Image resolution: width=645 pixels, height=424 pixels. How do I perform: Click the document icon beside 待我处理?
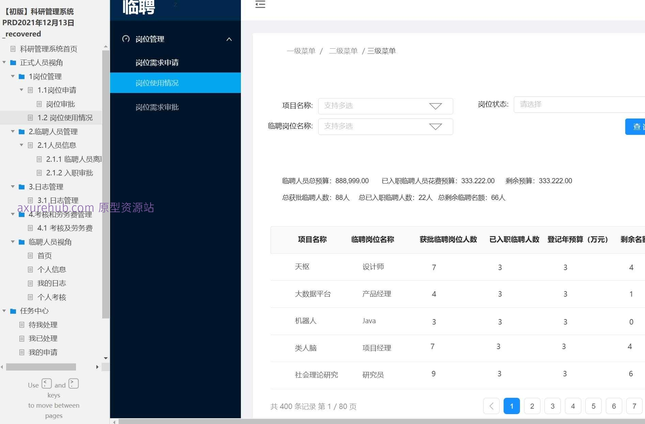(x=21, y=325)
